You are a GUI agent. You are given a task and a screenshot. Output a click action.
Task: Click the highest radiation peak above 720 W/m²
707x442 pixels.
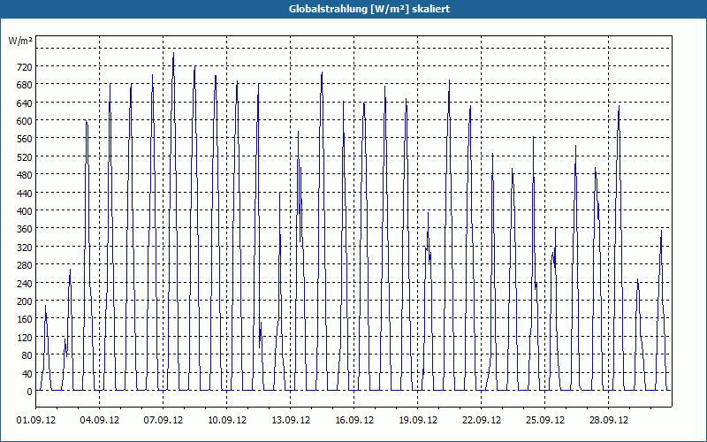tap(173, 53)
